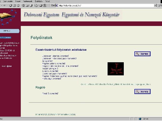
Task: Open the second-to-last sidebar folyóiratok link
Action: (x=8, y=55)
